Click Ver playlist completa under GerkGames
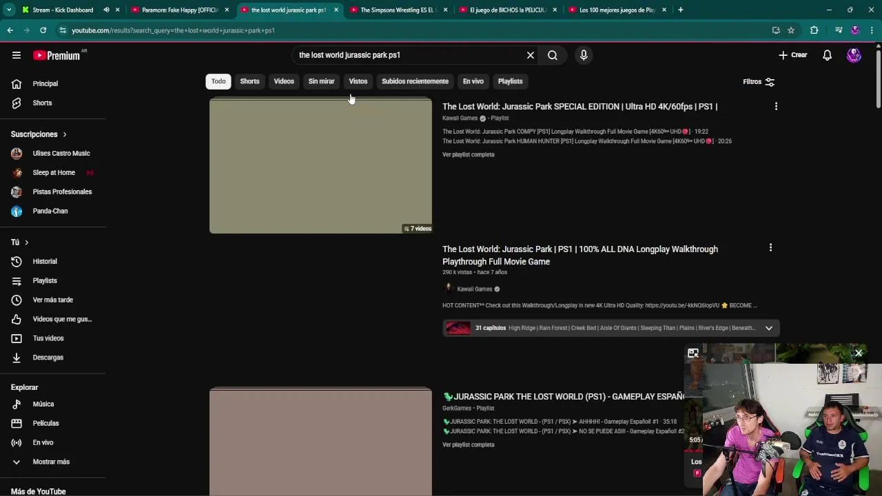The width and height of the screenshot is (882, 496). point(469,444)
